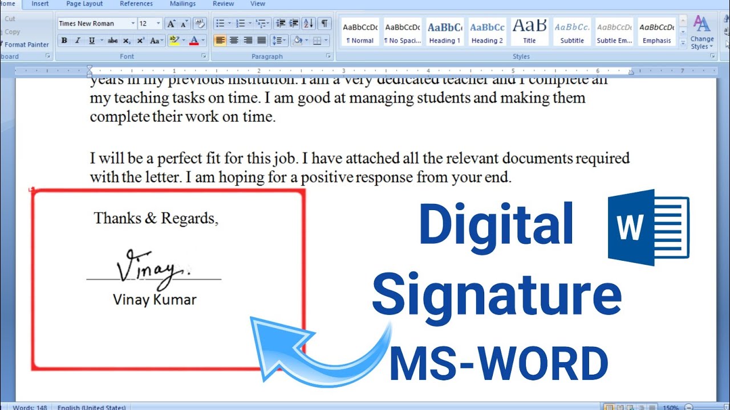Viewport: 730px width, 410px height.
Task: Click the Shading paint bucket icon
Action: 297,40
